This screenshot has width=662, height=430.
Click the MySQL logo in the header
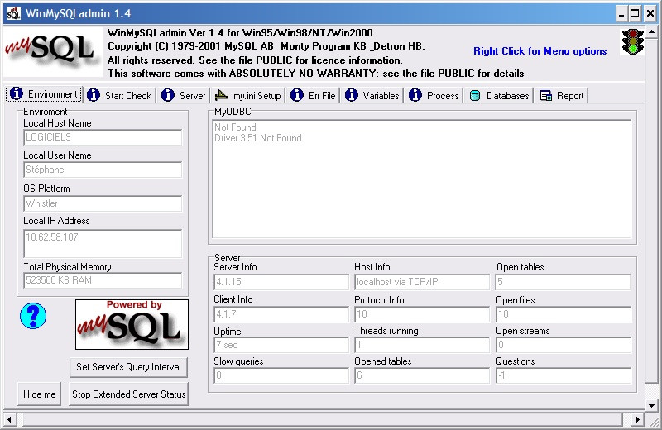(50, 52)
